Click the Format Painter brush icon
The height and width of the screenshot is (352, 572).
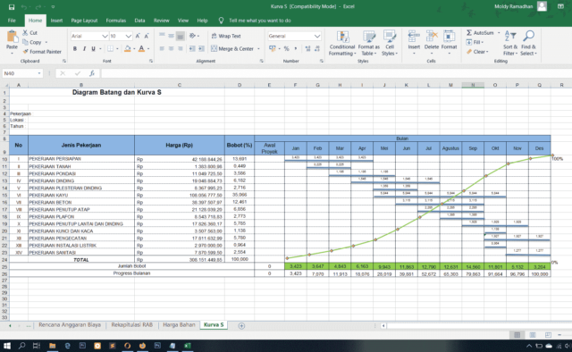click(26, 52)
